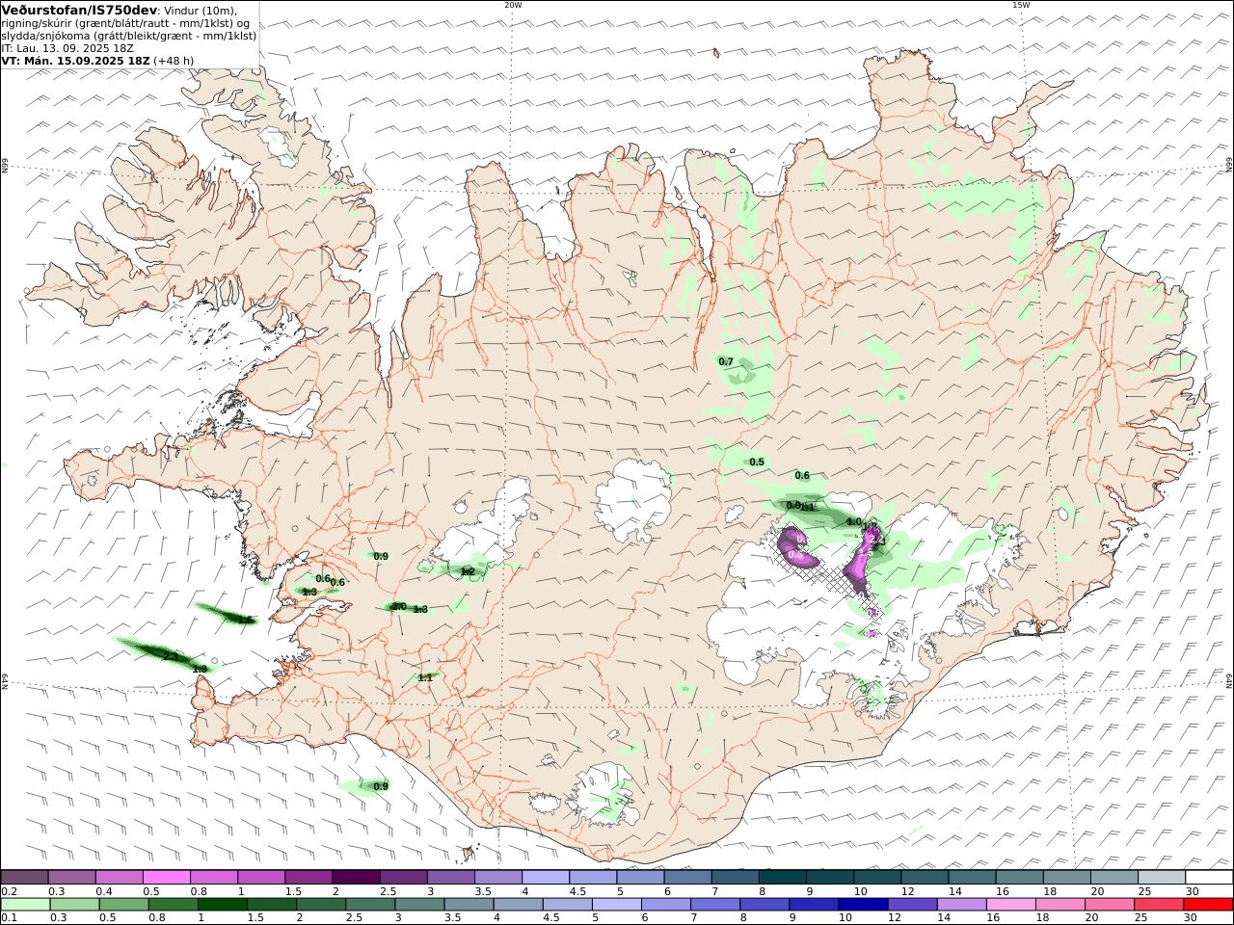This screenshot has height=925, width=1234.
Task: Click the 1.0 precipitation value on the map
Action: pos(854,522)
